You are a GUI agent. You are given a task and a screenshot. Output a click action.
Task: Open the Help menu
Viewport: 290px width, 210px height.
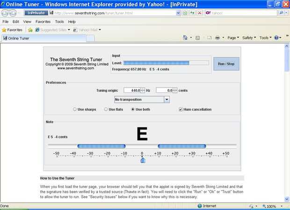72,22
